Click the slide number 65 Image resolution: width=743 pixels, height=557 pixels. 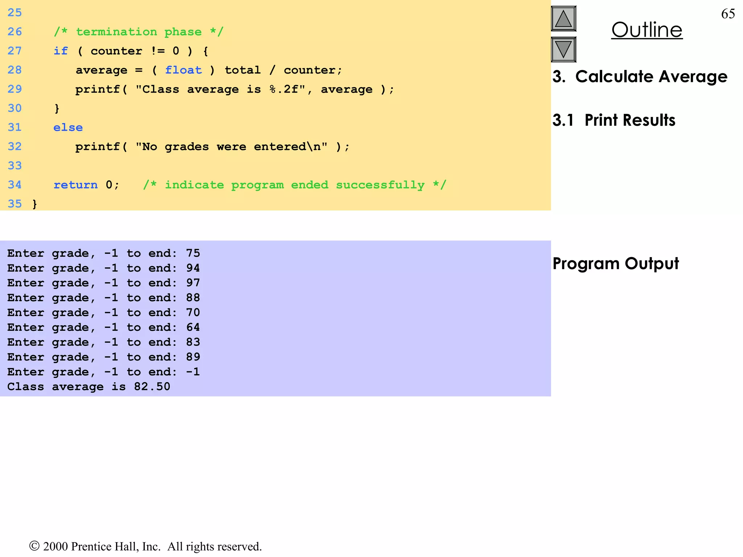point(728,14)
